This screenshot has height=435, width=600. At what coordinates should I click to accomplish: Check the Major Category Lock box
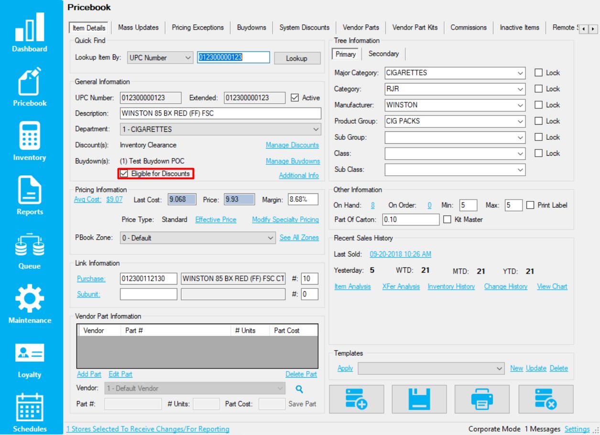539,73
